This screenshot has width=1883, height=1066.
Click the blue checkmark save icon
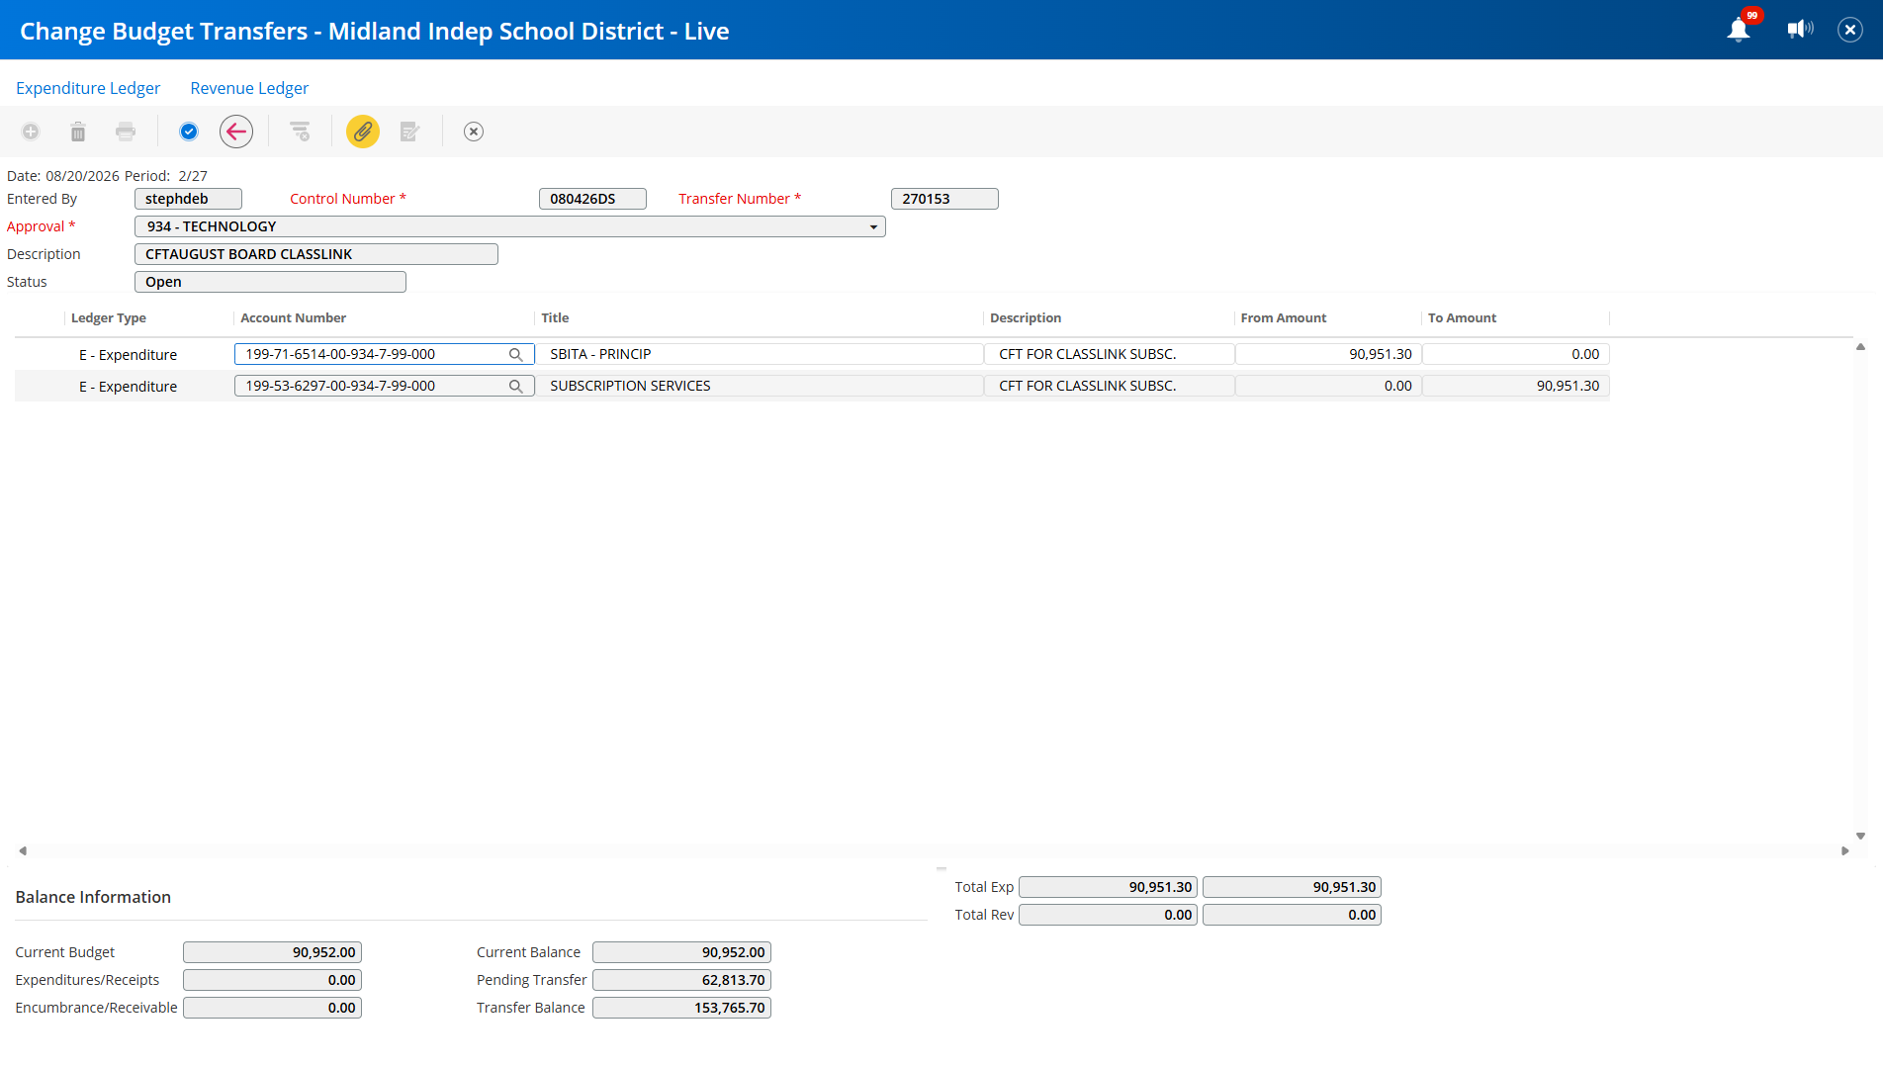tap(189, 132)
